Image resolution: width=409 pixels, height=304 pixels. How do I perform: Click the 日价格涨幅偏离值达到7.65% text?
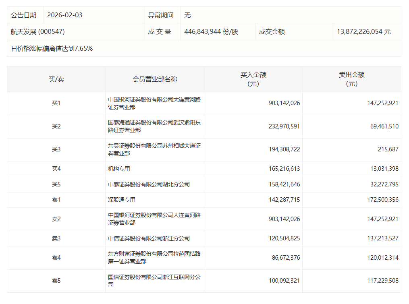tap(52, 49)
